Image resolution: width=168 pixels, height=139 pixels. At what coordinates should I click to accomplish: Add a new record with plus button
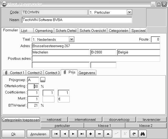(91, 134)
